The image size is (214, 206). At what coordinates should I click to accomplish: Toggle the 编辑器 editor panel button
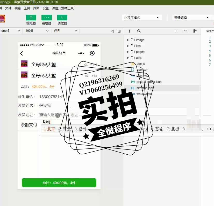tap(47, 18)
